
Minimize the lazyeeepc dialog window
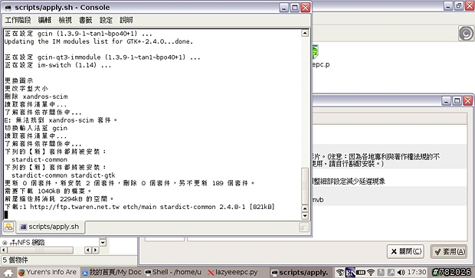tap(446, 101)
